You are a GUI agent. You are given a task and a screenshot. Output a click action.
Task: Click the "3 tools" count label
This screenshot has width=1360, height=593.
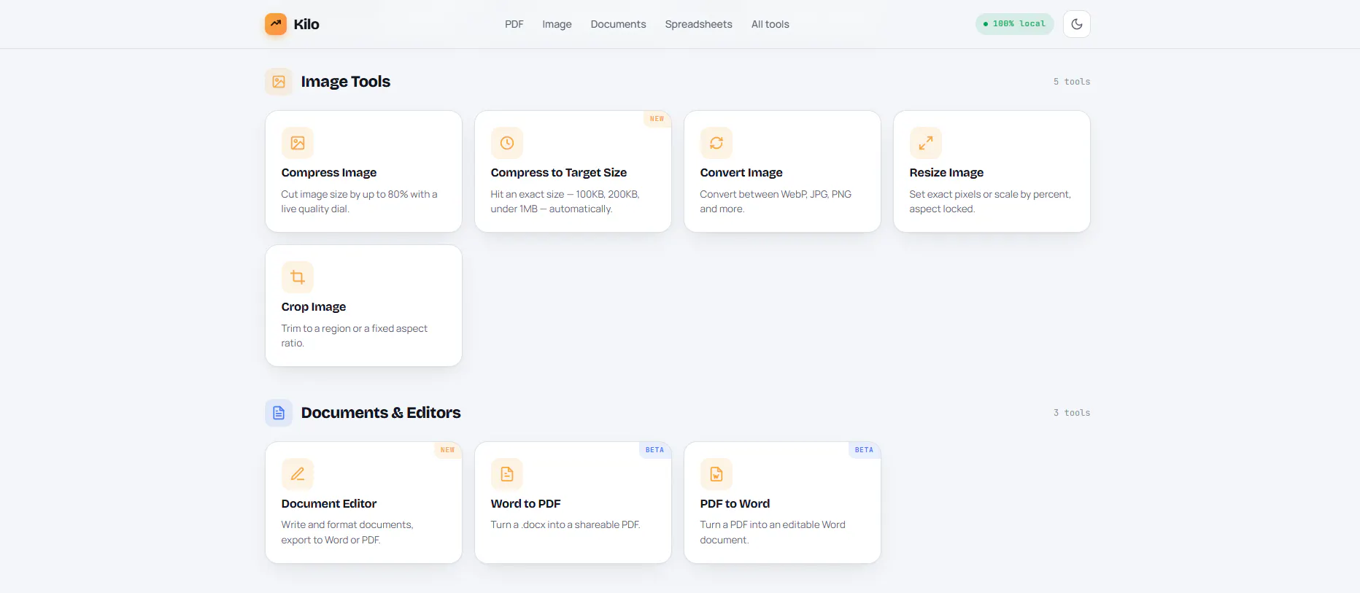pos(1072,413)
